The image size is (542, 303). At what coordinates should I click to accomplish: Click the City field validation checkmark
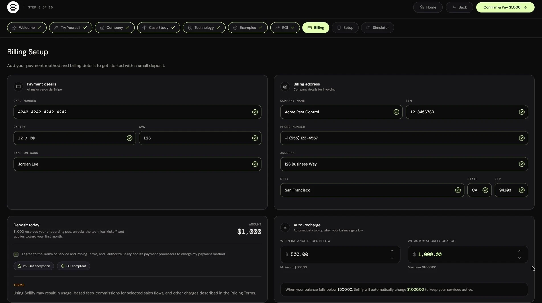pyautogui.click(x=458, y=190)
